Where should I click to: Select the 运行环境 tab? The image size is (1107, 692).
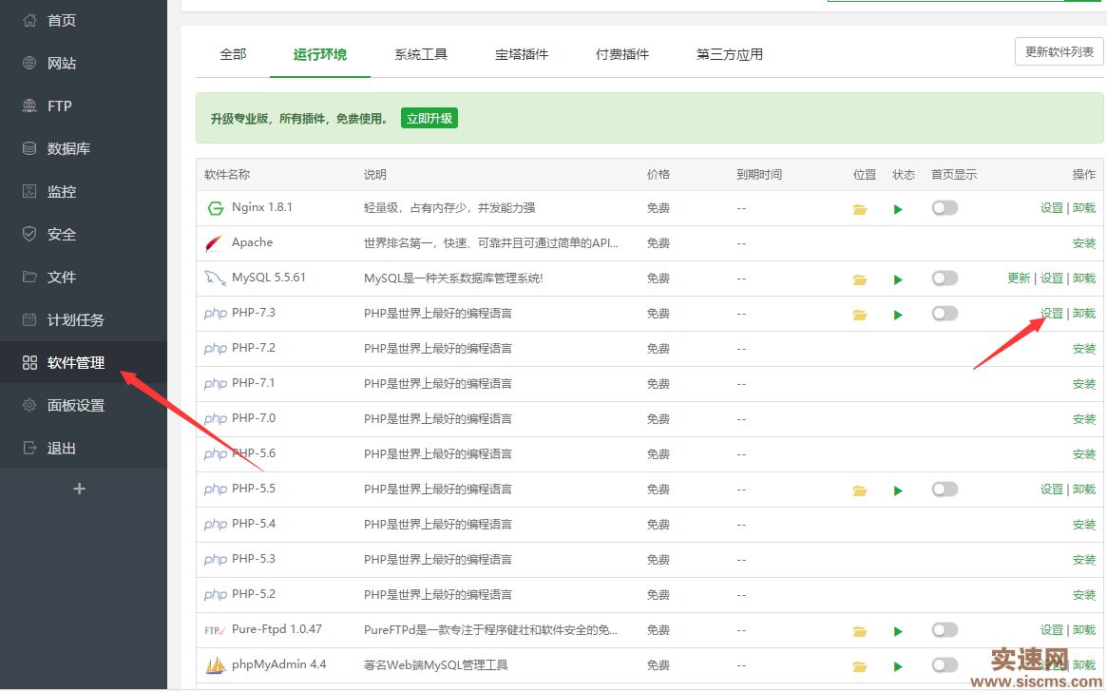tap(320, 54)
